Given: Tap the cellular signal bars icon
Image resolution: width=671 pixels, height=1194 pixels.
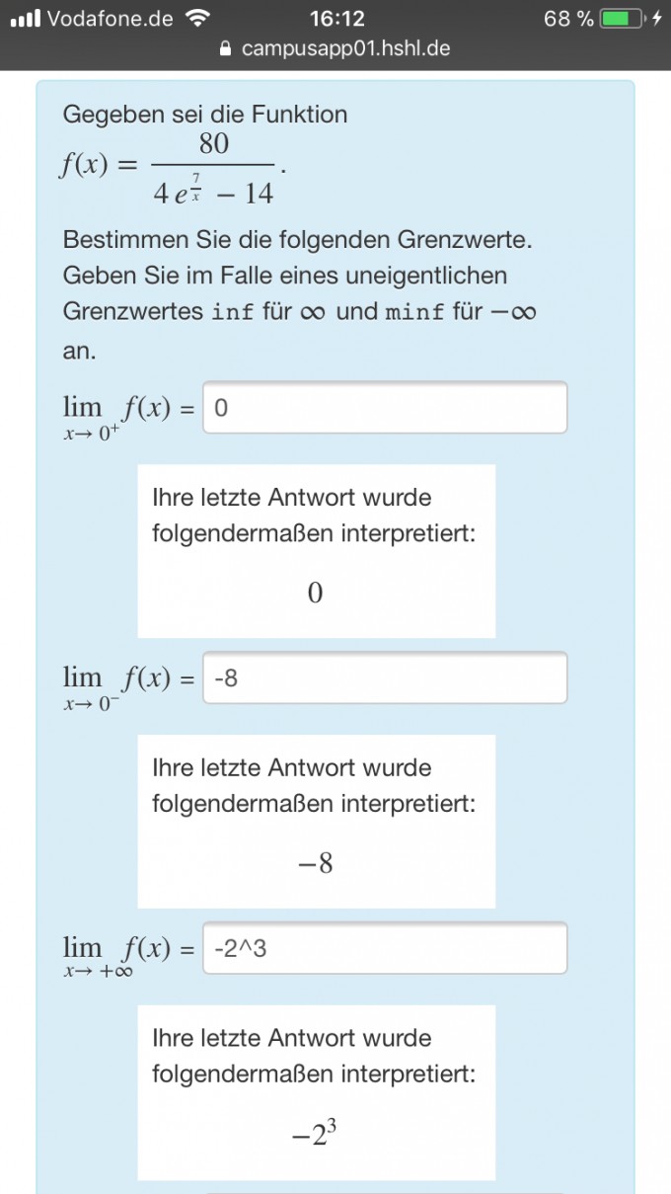Looking at the screenshot, I should [24, 18].
